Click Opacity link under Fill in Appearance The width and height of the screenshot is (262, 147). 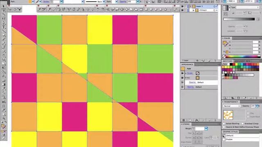pyautogui.click(x=192, y=82)
